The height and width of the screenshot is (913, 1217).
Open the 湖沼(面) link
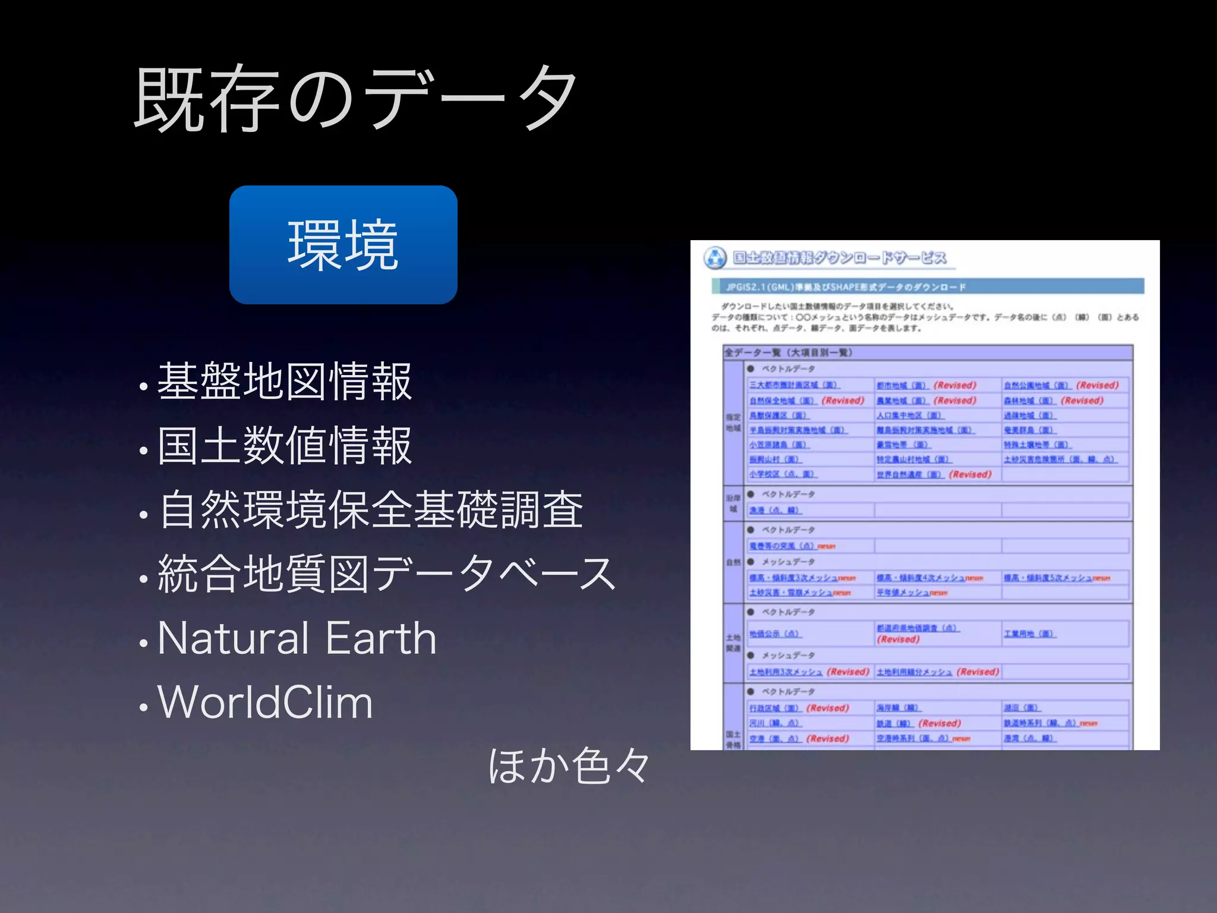1022,708
